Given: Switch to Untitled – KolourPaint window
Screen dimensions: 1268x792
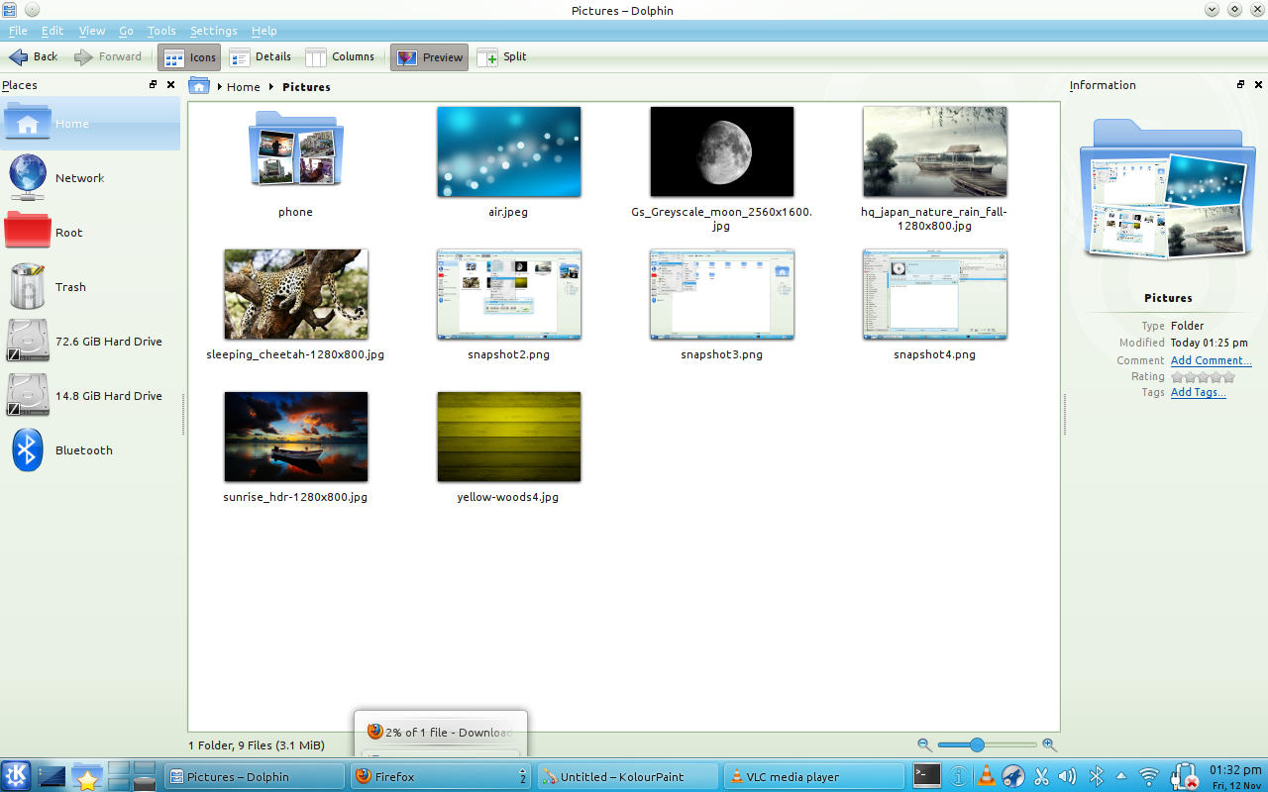Looking at the screenshot, I should [x=627, y=777].
